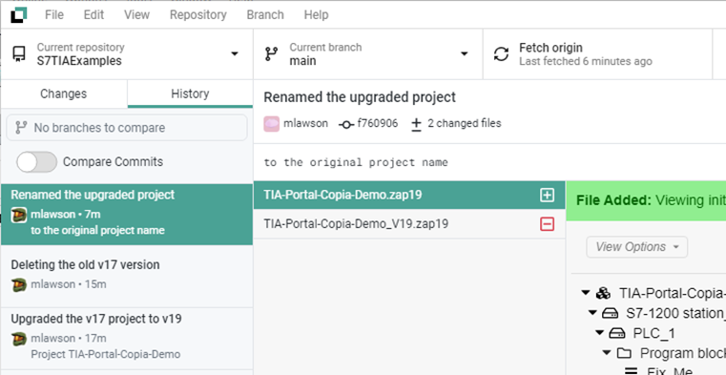The height and width of the screenshot is (375, 726).
Task: Select TIA-Portal-Copia-Demo_V19.zap19 file entry
Action: pos(409,224)
